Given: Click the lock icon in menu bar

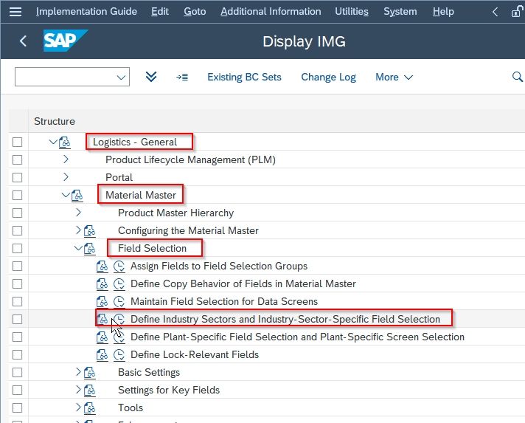Looking at the screenshot, I should point(517,12).
